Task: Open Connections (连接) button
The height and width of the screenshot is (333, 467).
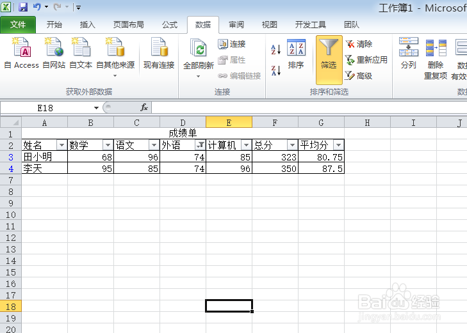Action: click(232, 44)
